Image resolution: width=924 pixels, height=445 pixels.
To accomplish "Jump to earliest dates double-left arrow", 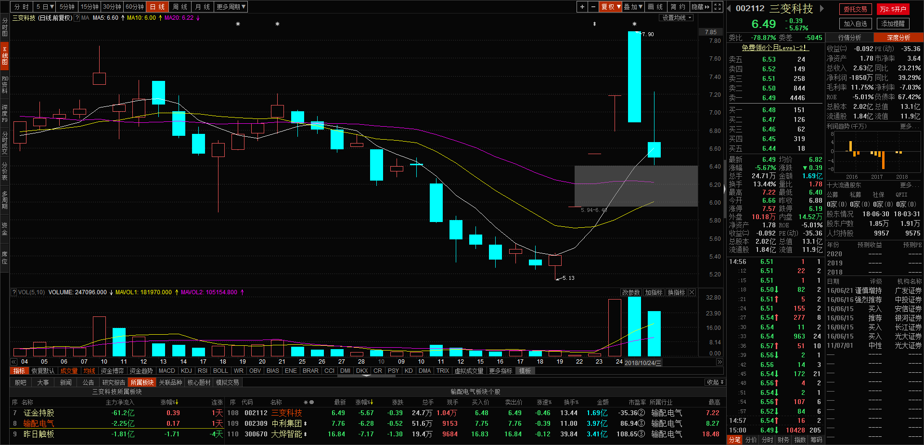I will tap(13, 362).
